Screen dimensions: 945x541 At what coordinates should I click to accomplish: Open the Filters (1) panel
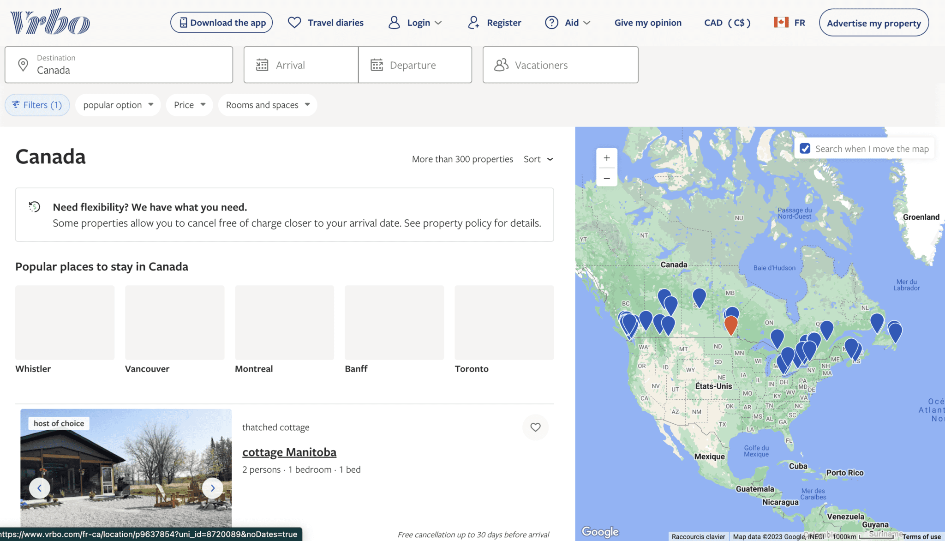[37, 105]
